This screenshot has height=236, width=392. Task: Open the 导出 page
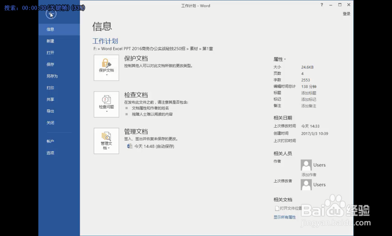pos(50,111)
